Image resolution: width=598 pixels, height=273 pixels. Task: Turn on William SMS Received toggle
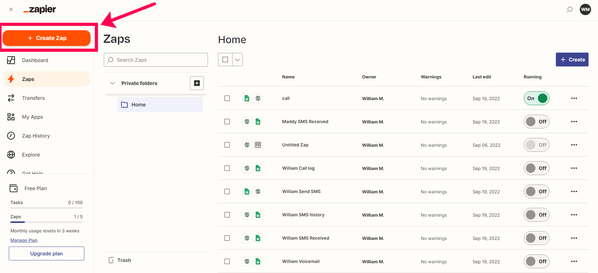tap(537, 238)
